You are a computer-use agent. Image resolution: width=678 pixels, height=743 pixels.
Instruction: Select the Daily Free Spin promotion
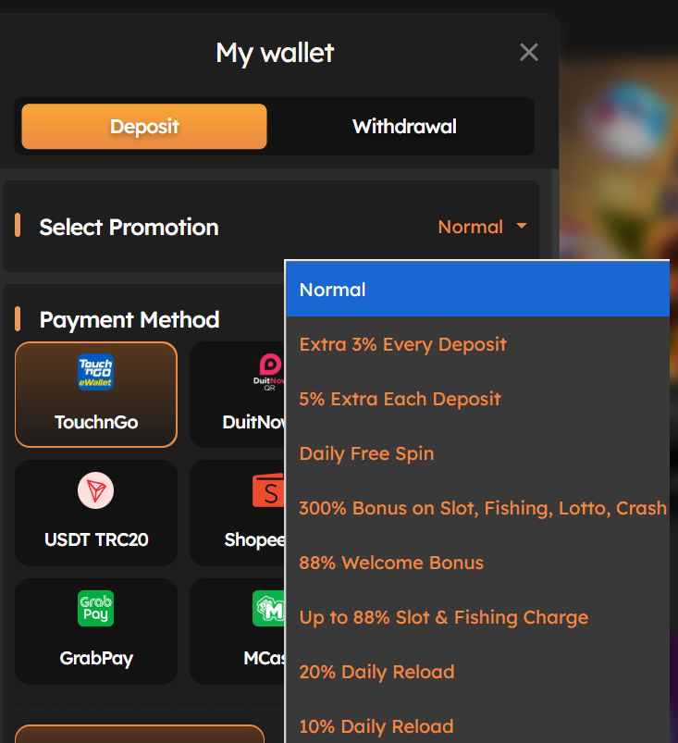477,453
